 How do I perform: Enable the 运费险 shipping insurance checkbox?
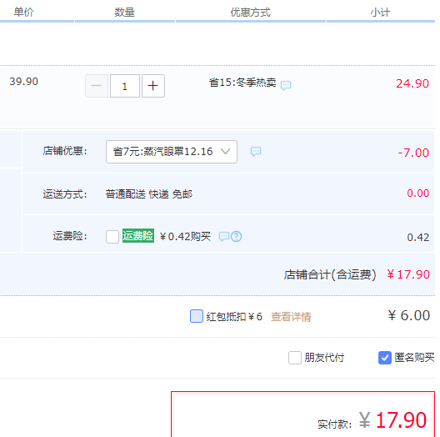(x=112, y=237)
